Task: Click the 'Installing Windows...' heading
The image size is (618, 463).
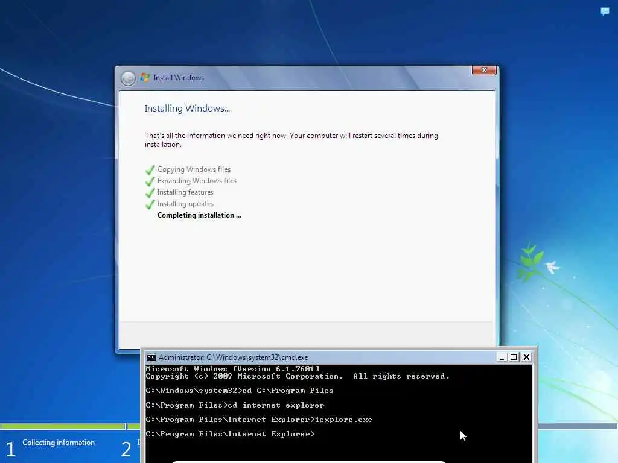Action: coord(187,109)
